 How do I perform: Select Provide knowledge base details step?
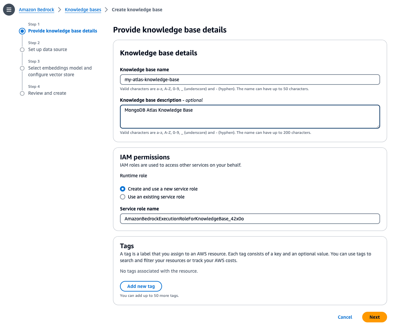pos(63,31)
